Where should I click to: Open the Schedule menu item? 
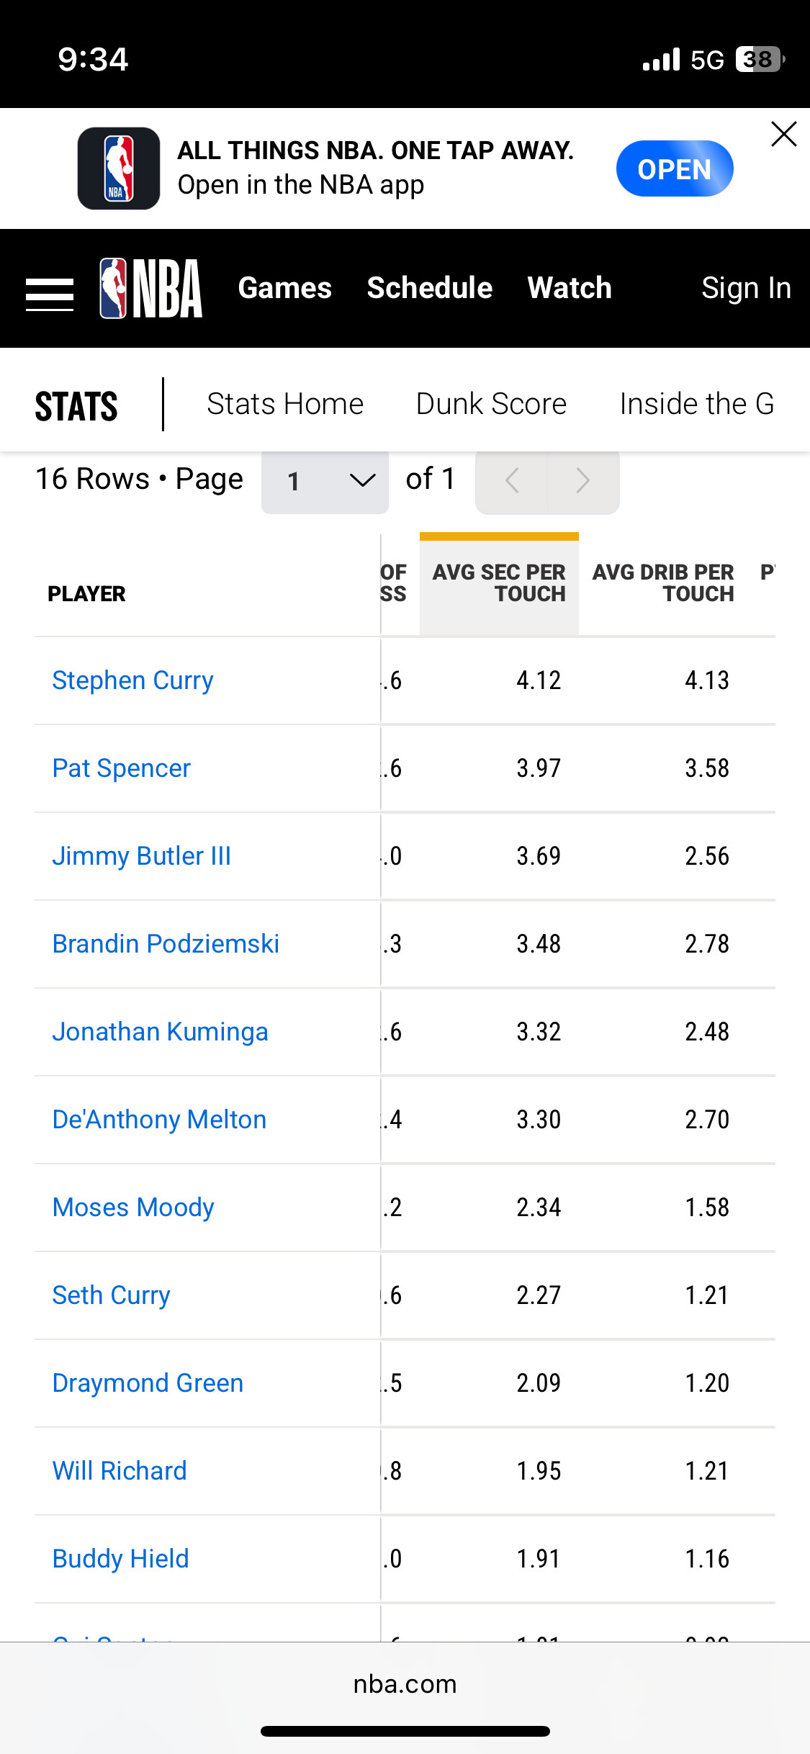coord(430,288)
